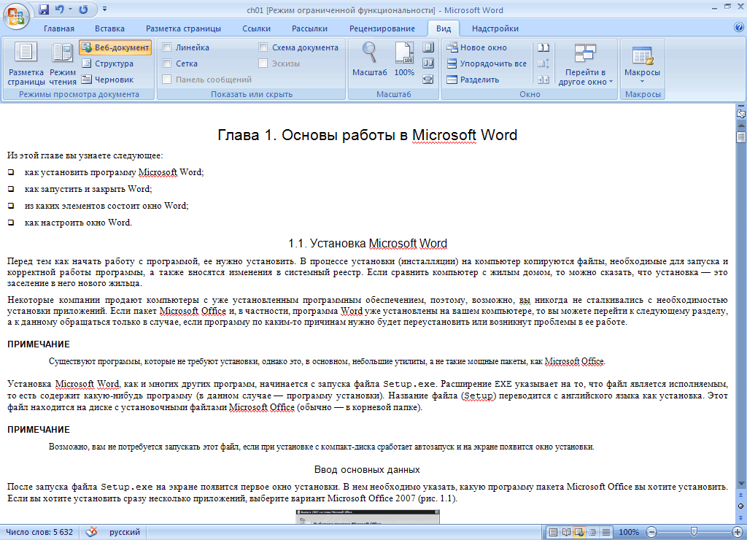Open the Customize Quick Access Toolbar dropdown

[104, 9]
